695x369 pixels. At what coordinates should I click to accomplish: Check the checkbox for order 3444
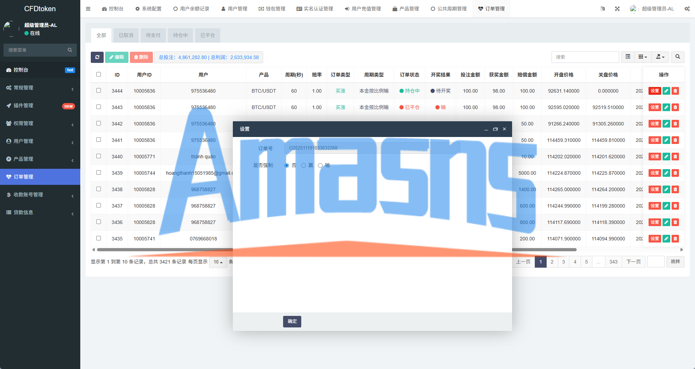pos(99,91)
